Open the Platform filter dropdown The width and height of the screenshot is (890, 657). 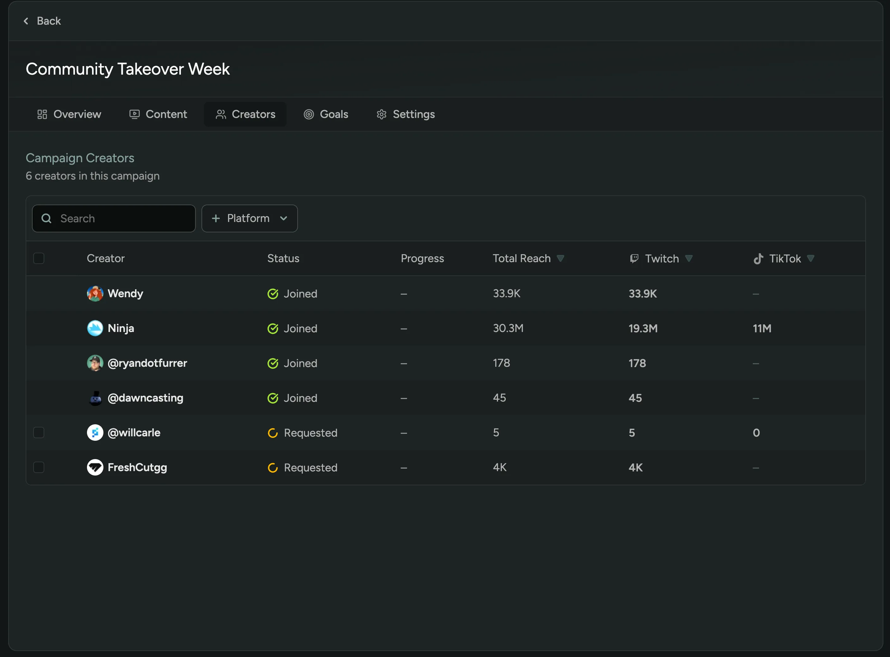coord(250,218)
